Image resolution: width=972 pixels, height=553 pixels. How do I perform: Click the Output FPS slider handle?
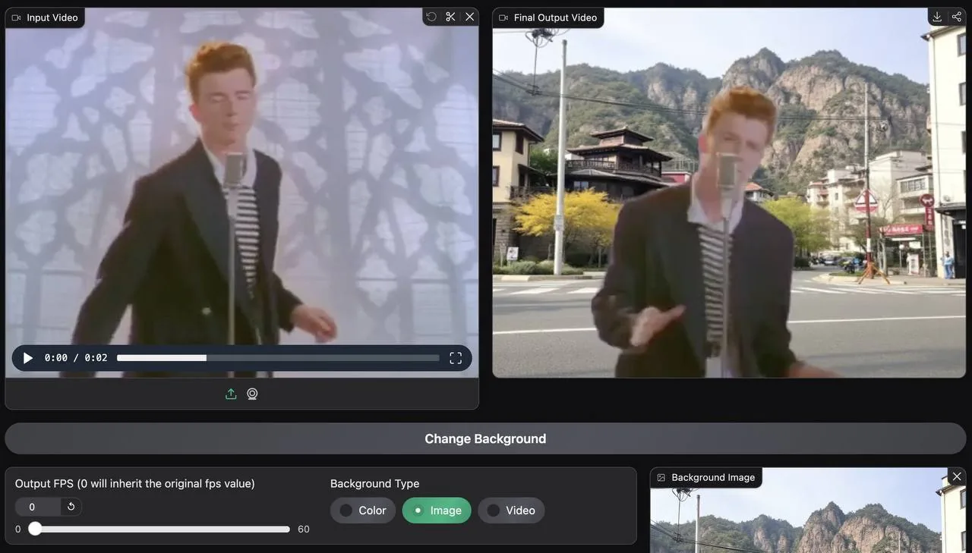click(x=35, y=529)
